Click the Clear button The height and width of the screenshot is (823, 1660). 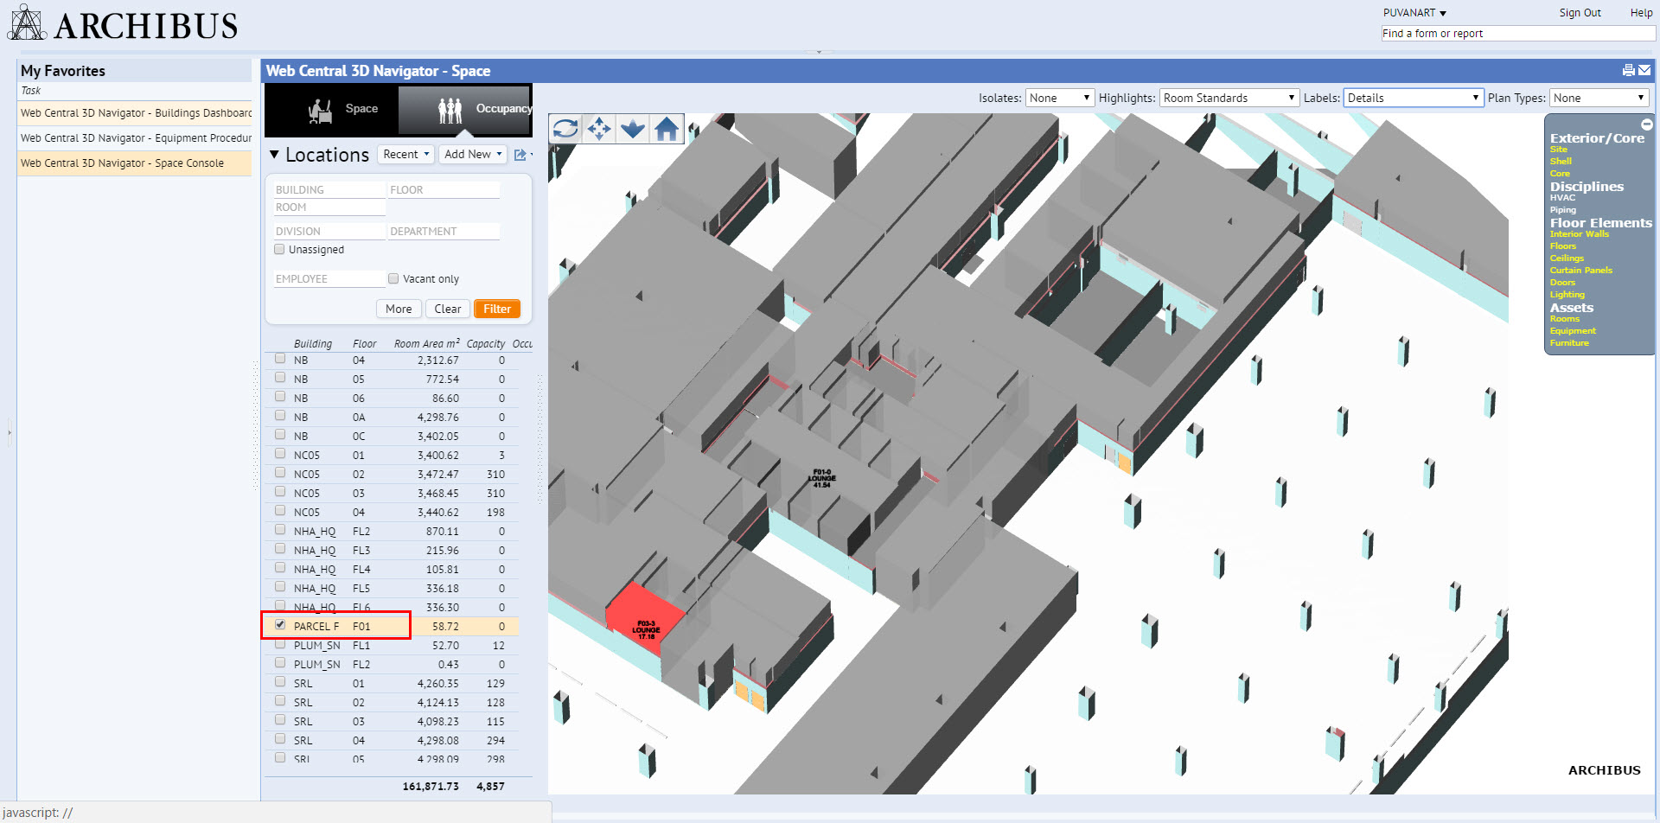pos(448,309)
